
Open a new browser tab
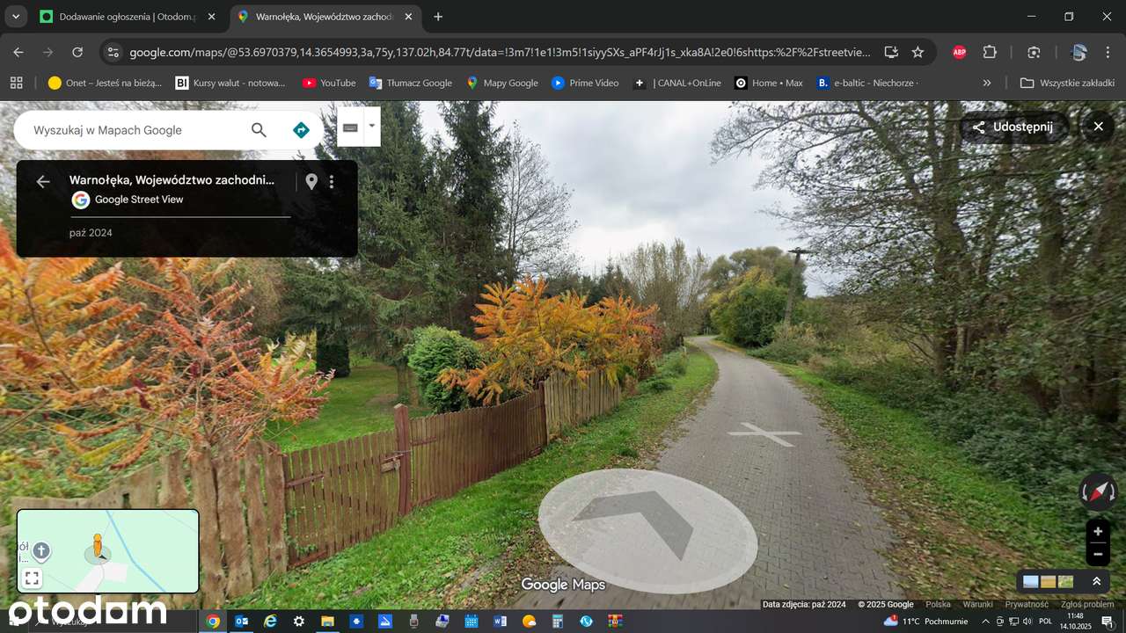pyautogui.click(x=438, y=17)
